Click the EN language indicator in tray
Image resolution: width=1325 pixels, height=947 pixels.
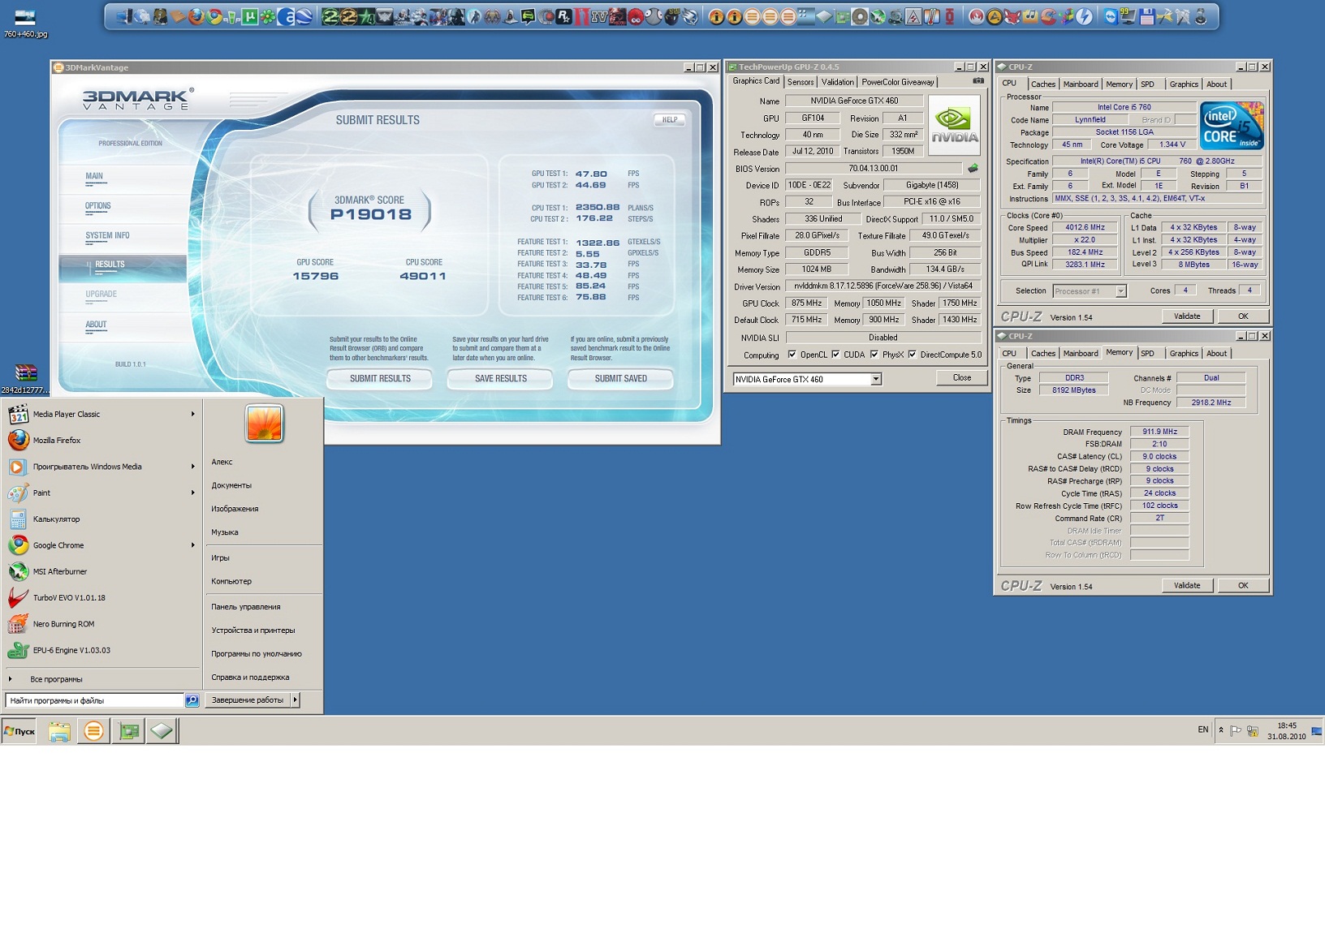pos(1203,730)
